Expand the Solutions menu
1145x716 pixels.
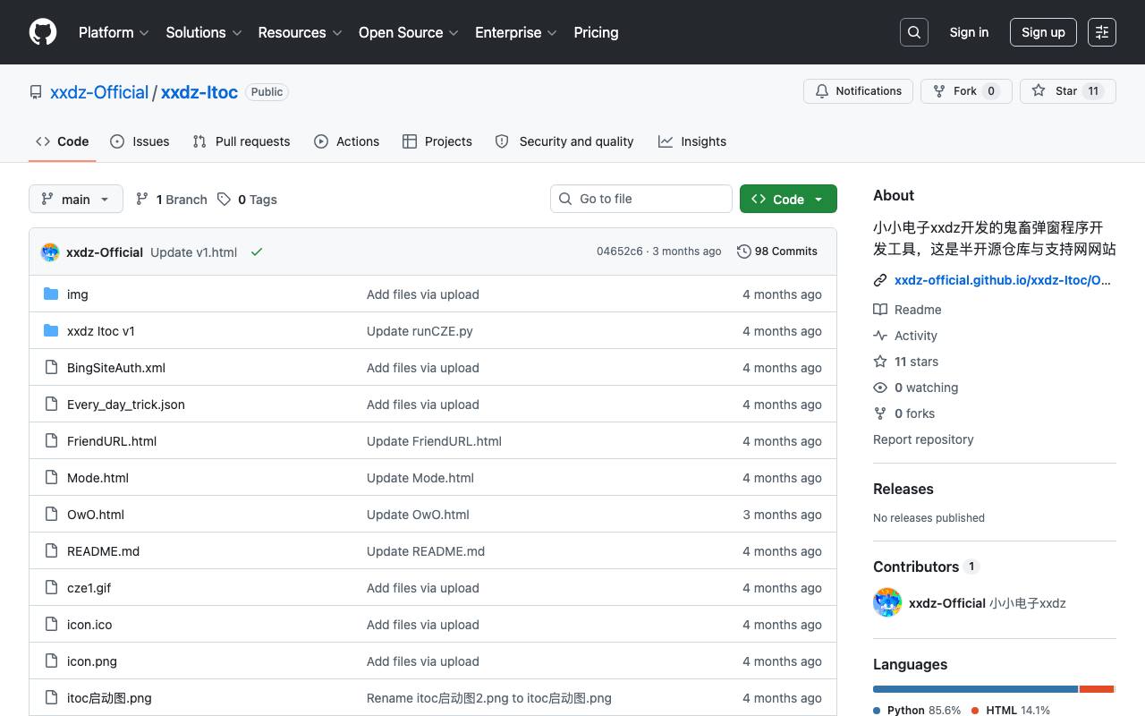[x=204, y=32]
